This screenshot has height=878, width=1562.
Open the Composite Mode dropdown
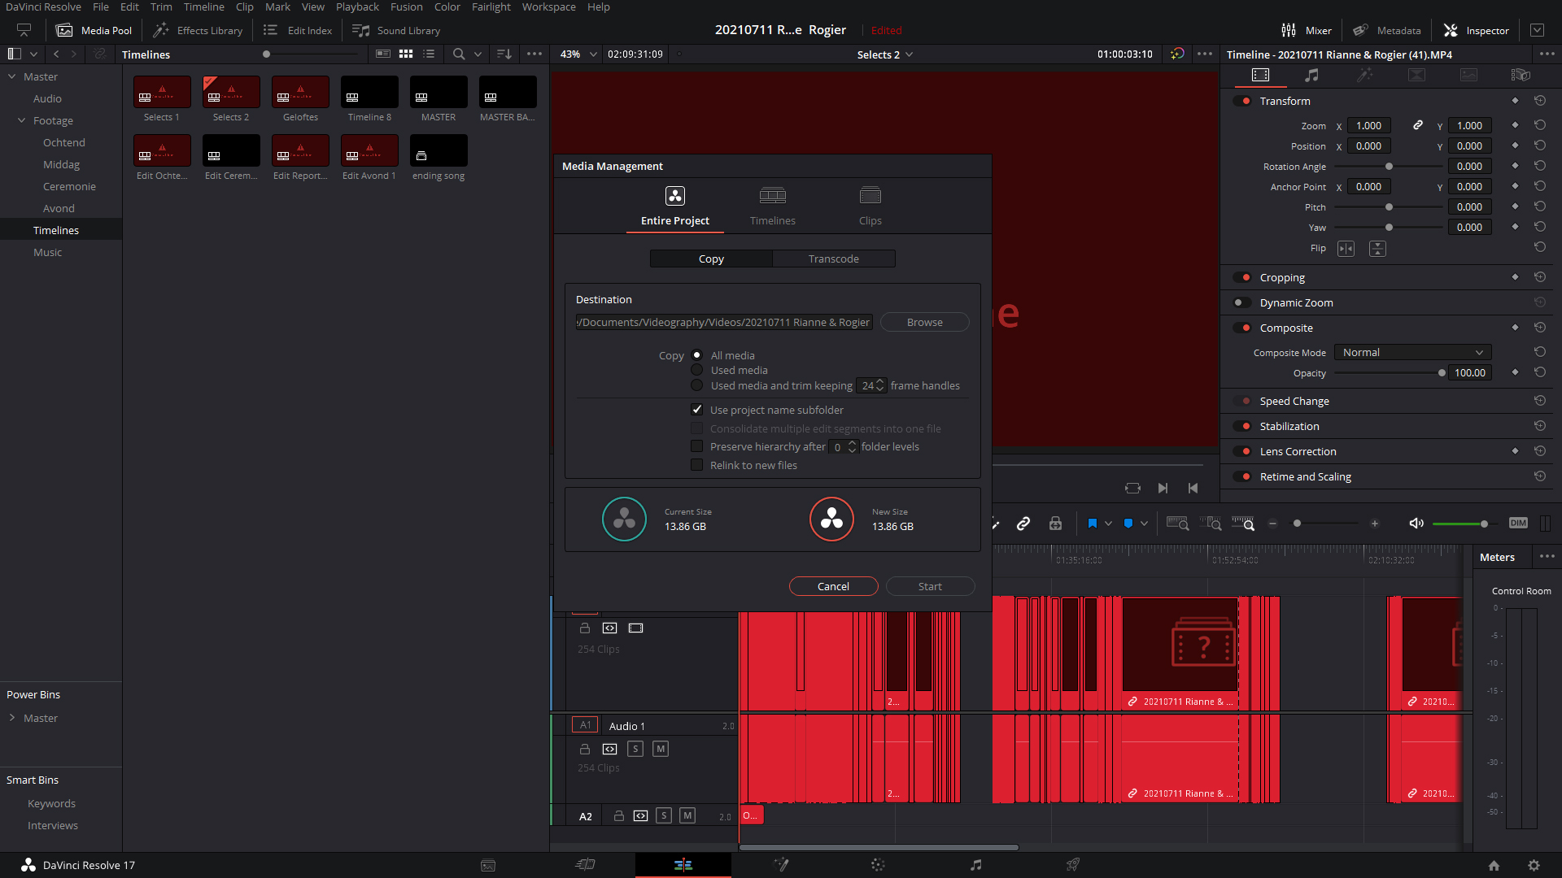1414,352
